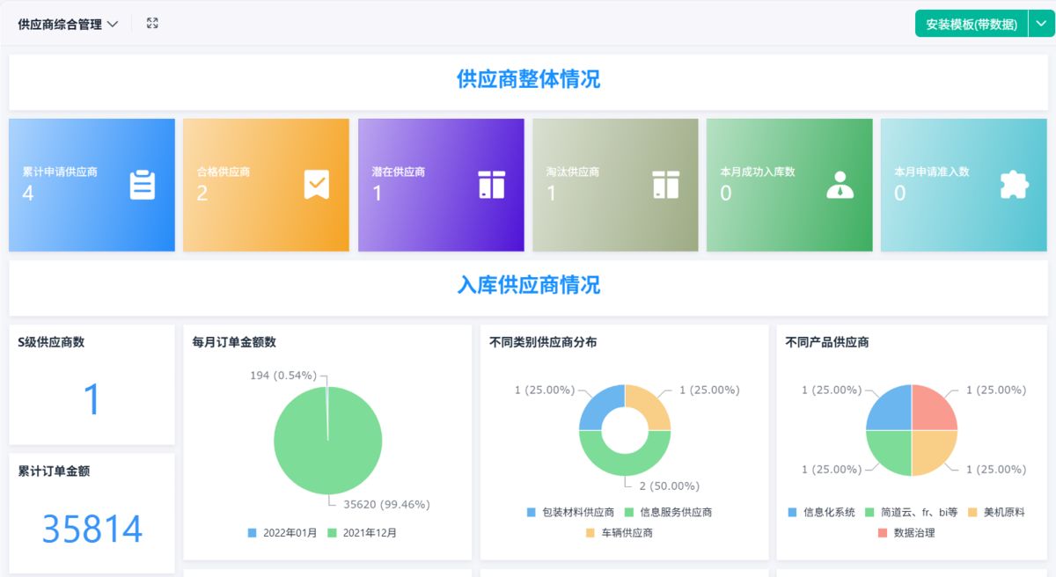
Task: Expand arrow next to 安装模板 button
Action: pos(1041,24)
